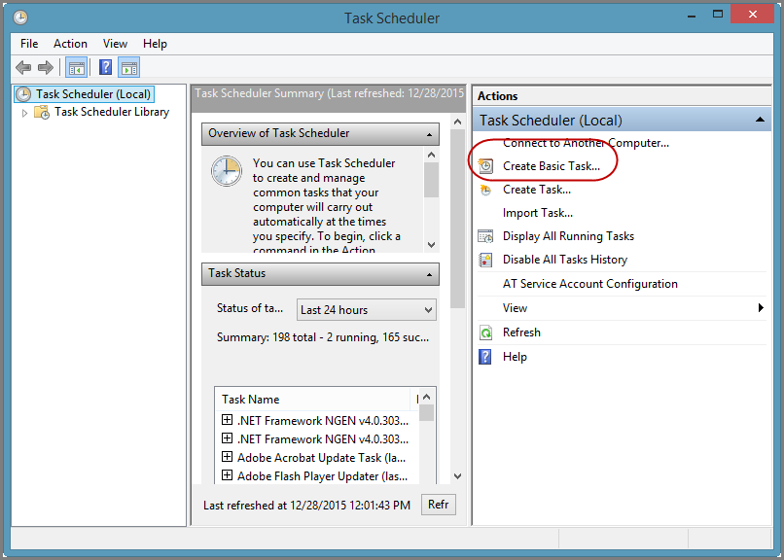
Task: Expand the Adobe Flash Player Updater row
Action: 227,475
